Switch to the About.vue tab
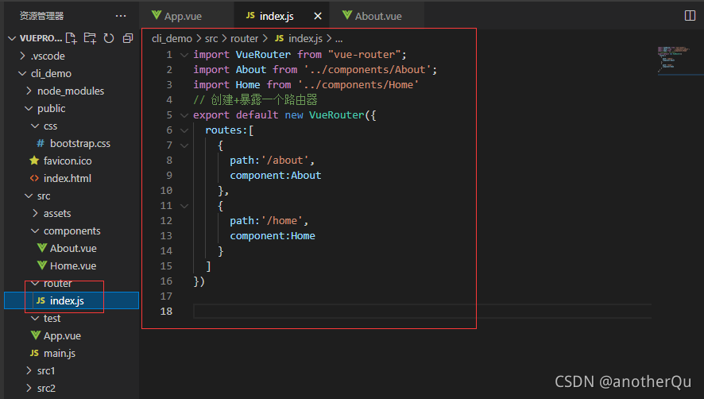Screen dimensions: 704x399 (377, 16)
